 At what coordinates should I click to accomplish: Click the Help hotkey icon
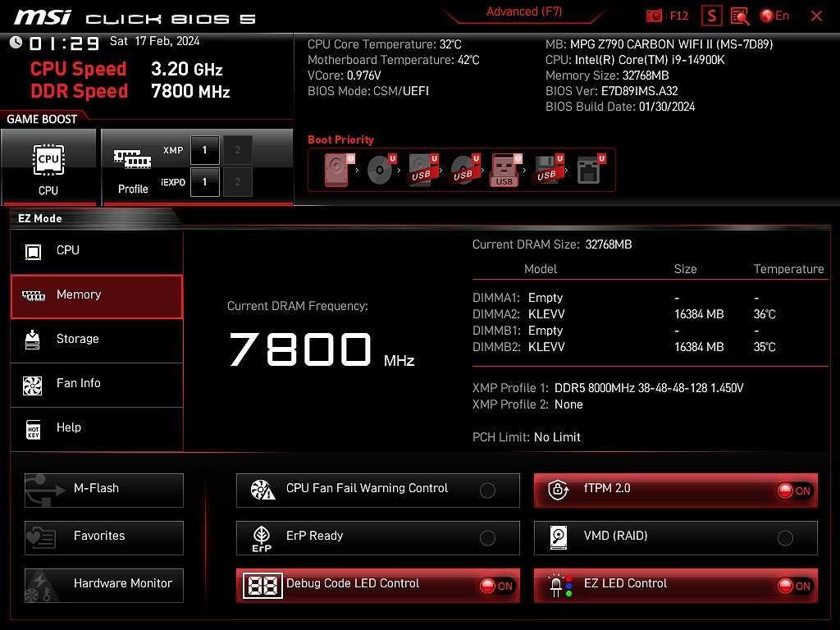click(x=33, y=429)
